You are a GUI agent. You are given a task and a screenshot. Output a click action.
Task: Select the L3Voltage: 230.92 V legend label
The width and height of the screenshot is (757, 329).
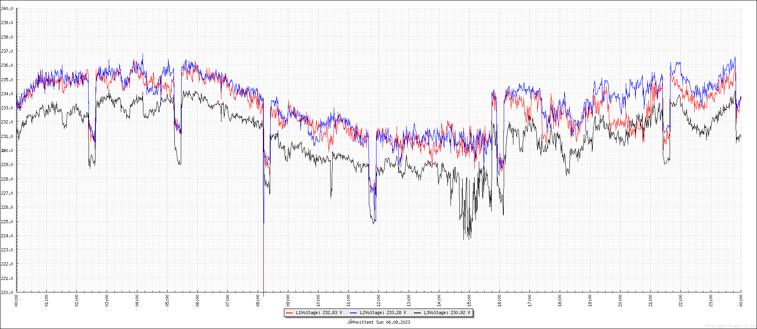(447, 313)
